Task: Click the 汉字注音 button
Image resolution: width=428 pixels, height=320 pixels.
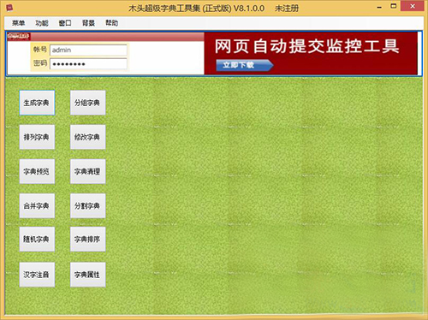Action: pyautogui.click(x=37, y=275)
